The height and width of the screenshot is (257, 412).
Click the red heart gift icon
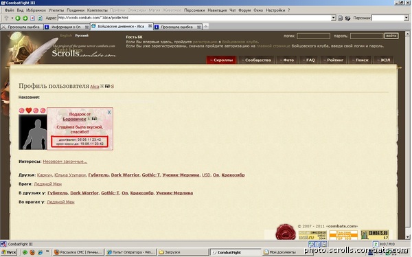[29, 111]
